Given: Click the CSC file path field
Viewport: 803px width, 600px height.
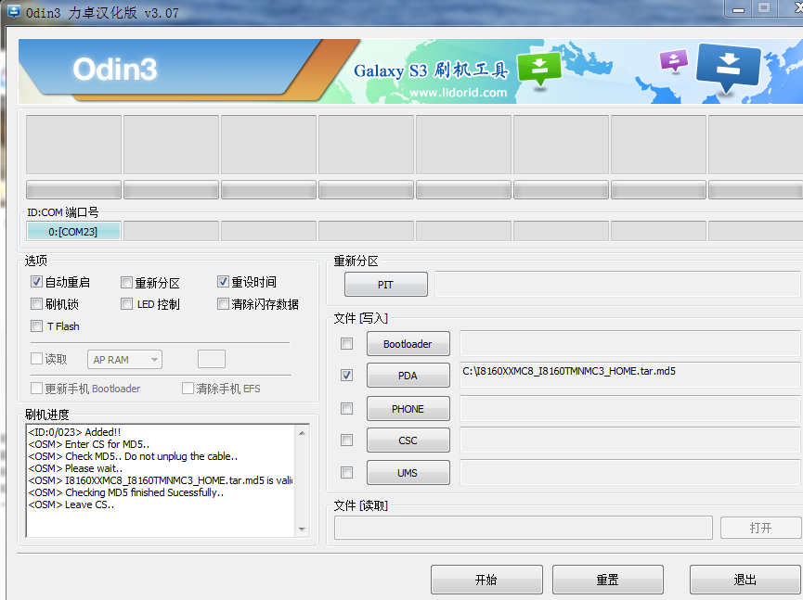Looking at the screenshot, I should coord(630,440).
